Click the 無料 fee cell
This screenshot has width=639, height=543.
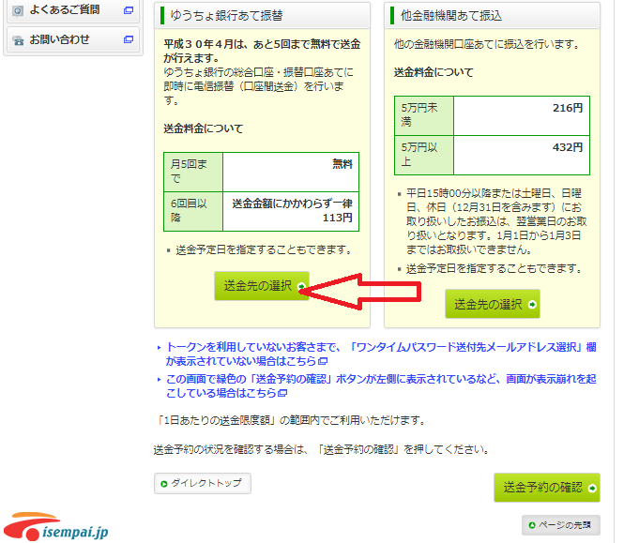291,172
